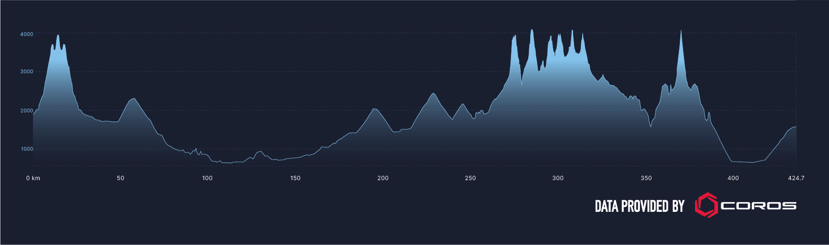Click the sharp isolated peak near 370 km
Viewport: 829px width, 245px height.
(681, 32)
